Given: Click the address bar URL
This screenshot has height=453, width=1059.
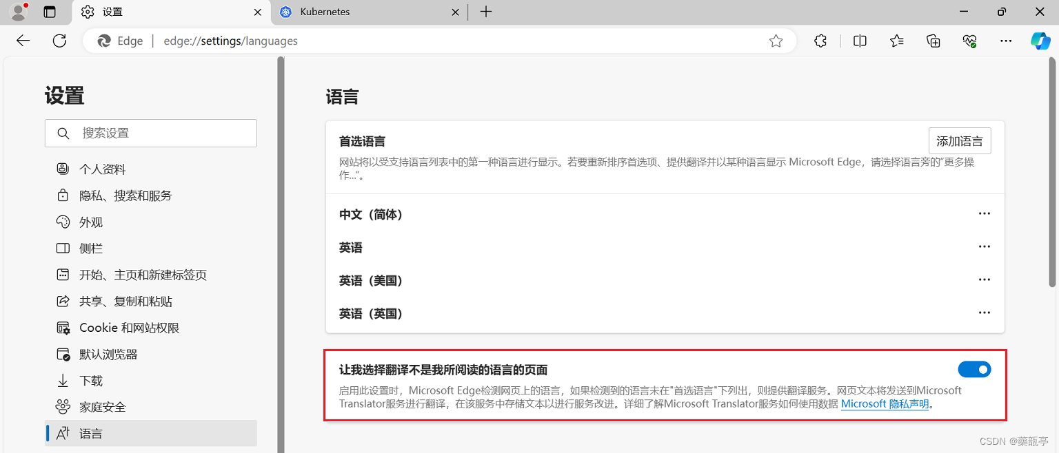Looking at the screenshot, I should click(x=231, y=41).
